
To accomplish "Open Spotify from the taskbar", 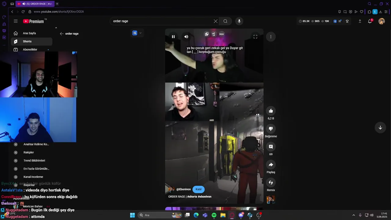I will [x=214, y=215].
